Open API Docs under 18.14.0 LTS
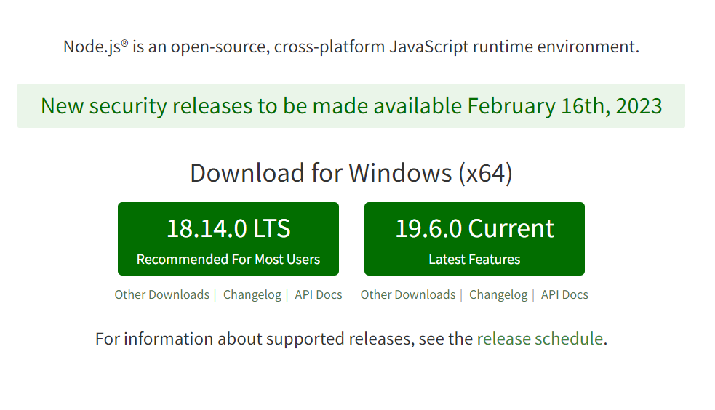This screenshot has height=410, width=715. 319,294
